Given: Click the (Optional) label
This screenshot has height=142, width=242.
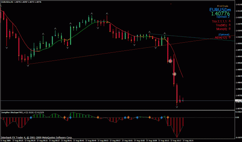Looking at the screenshot, I should (224, 35).
